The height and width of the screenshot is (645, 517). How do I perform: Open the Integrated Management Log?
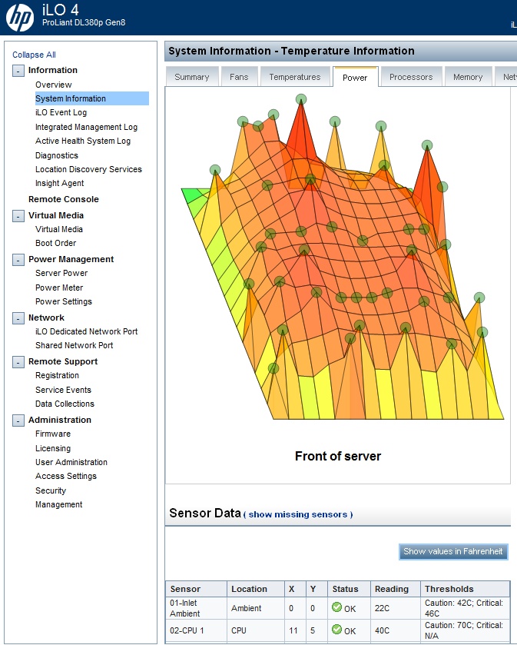86,127
